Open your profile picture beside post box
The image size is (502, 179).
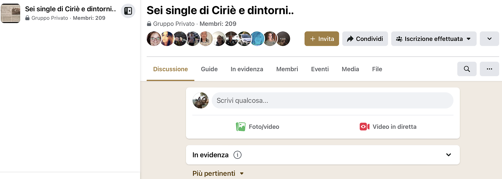click(x=201, y=100)
